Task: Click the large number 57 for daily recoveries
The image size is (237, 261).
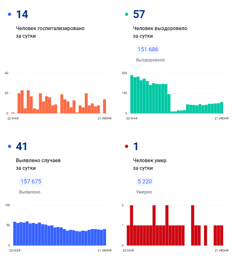Action: [139, 14]
